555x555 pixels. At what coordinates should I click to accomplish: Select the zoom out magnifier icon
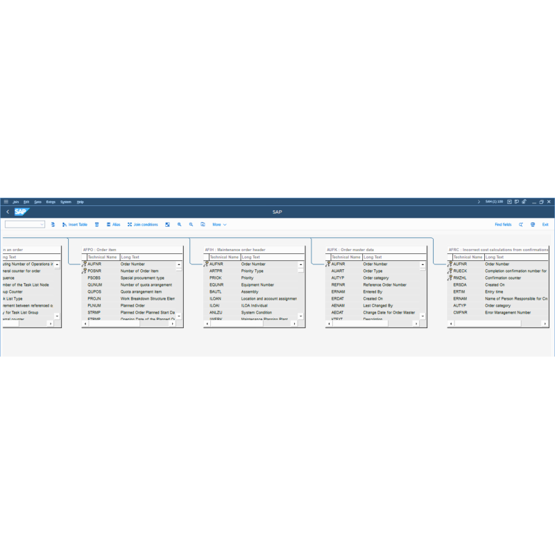coord(190,224)
